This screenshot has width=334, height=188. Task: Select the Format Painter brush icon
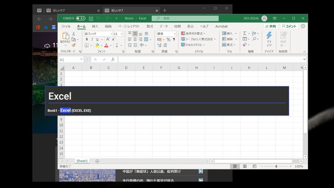point(73,45)
